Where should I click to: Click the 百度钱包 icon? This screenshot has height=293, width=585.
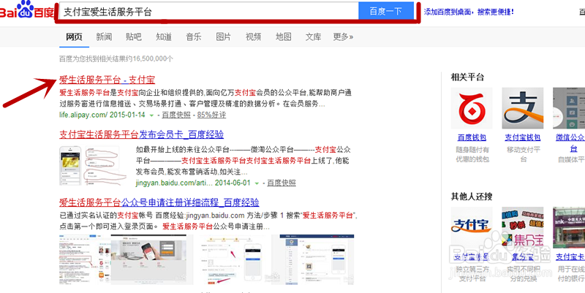click(x=472, y=108)
